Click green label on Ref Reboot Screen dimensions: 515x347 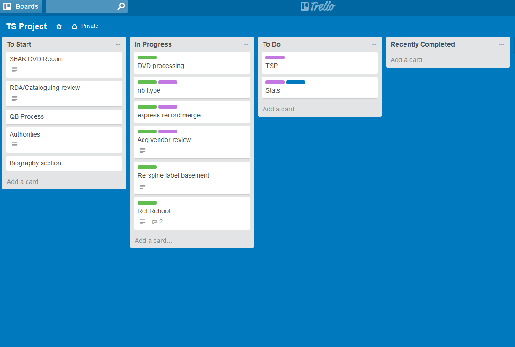click(147, 203)
